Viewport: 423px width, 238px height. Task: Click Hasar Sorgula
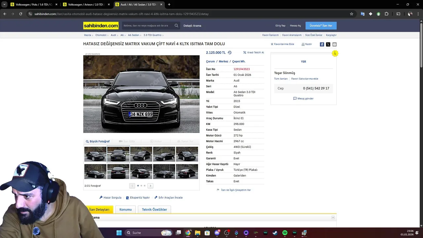click(x=110, y=198)
